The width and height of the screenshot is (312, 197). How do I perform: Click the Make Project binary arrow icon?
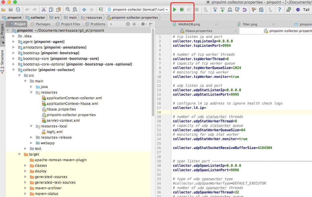(x=101, y=9)
